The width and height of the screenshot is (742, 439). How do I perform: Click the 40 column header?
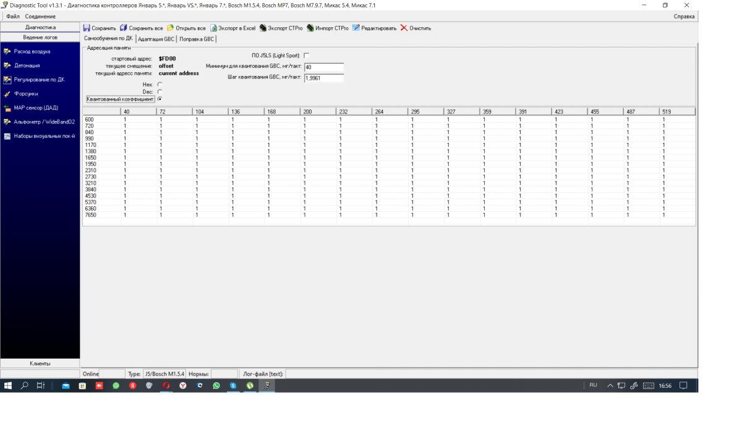click(139, 112)
